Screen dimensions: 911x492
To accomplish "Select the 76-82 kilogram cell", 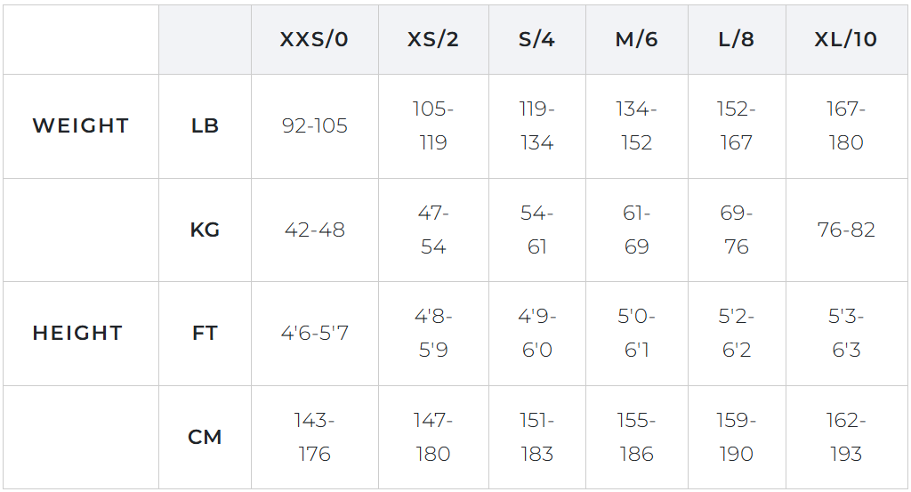I will (847, 230).
